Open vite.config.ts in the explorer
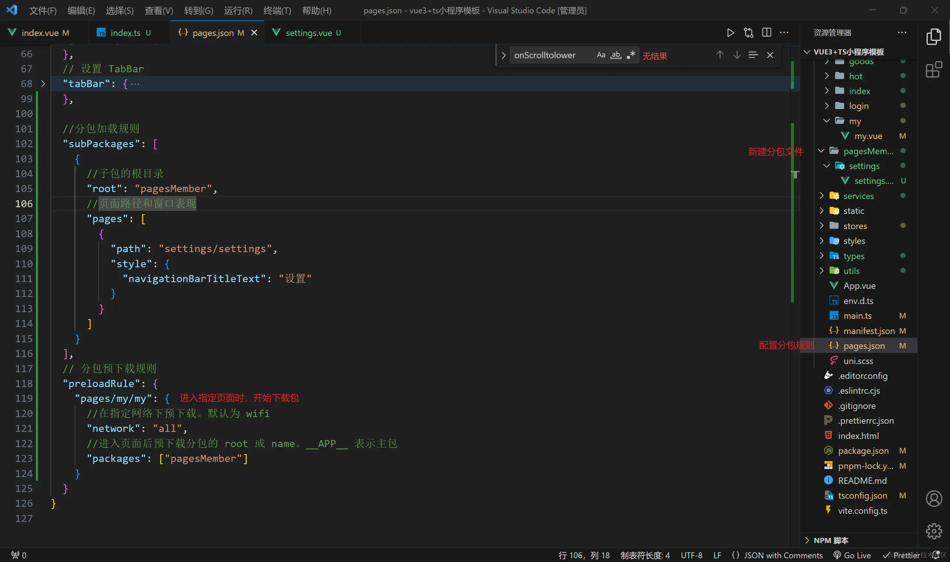This screenshot has height=562, width=950. click(x=862, y=510)
